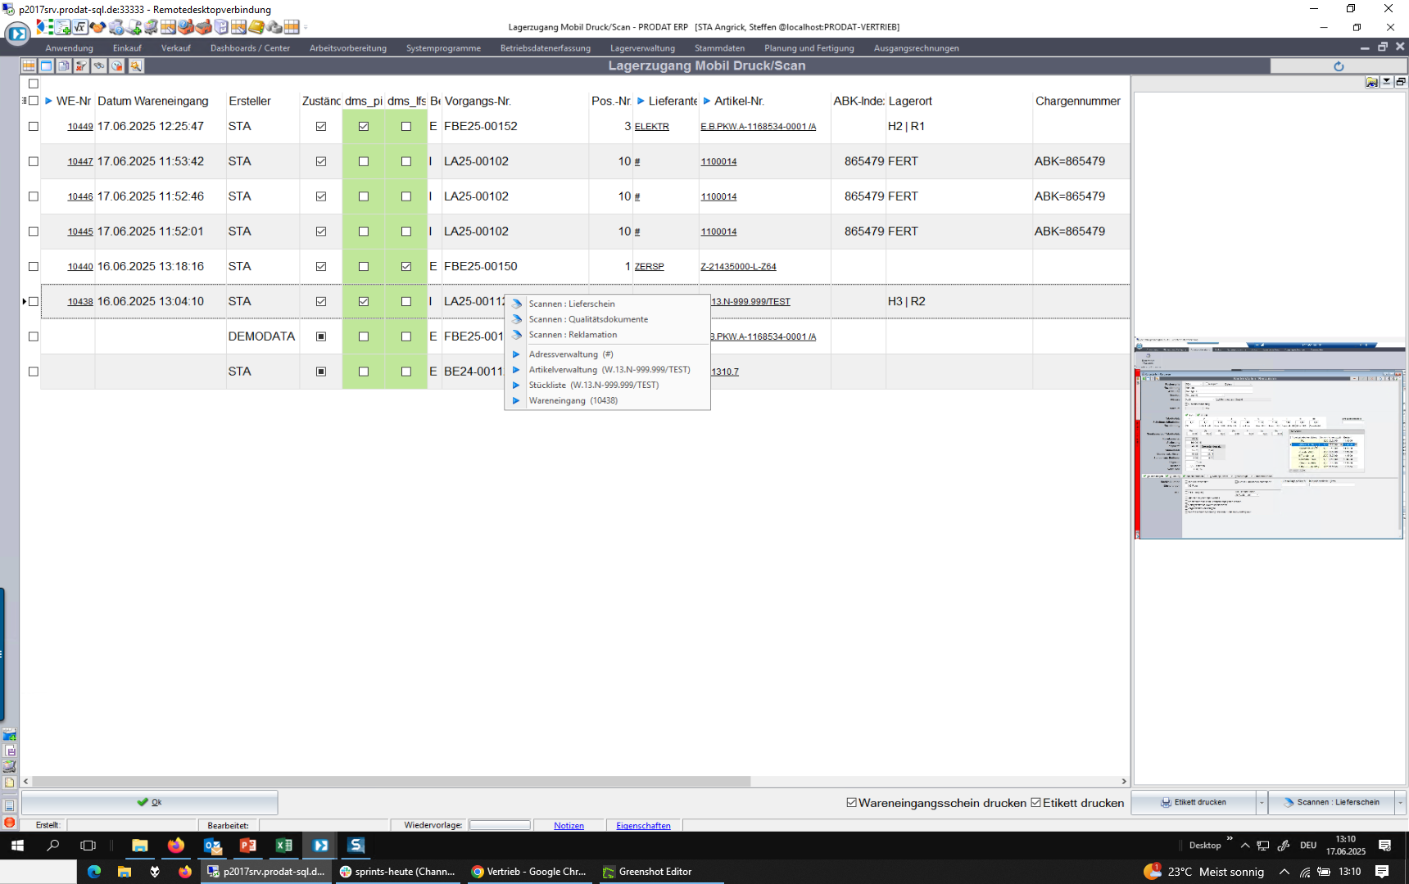Open dropdown arrow beside 'Scannen : Lieferschein' button

coord(1400,802)
